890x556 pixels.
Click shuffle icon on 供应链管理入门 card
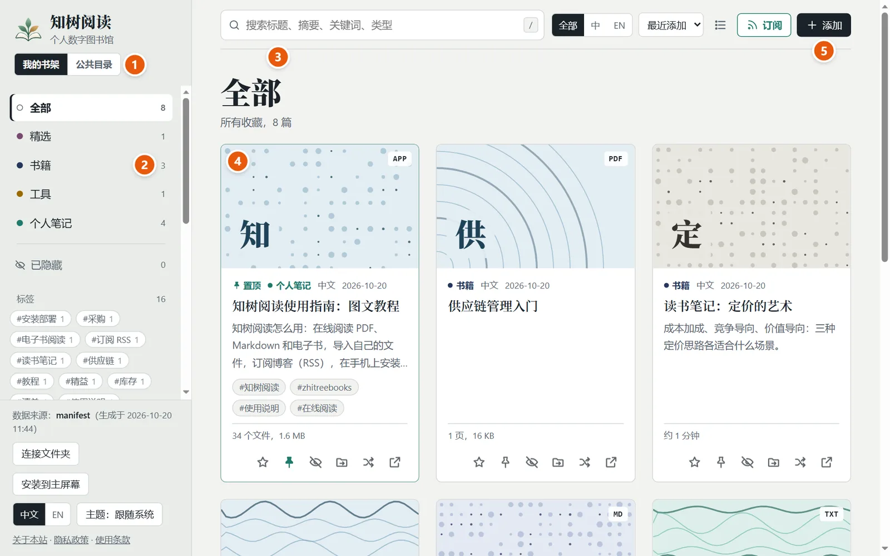pyautogui.click(x=585, y=462)
